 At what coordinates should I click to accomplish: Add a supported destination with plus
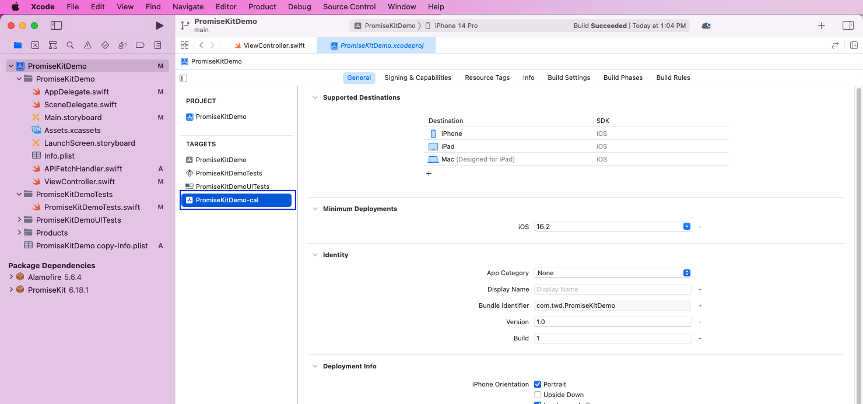tap(429, 174)
